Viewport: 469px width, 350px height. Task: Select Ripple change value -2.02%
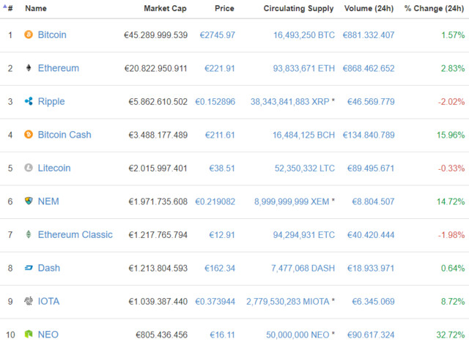(x=451, y=102)
